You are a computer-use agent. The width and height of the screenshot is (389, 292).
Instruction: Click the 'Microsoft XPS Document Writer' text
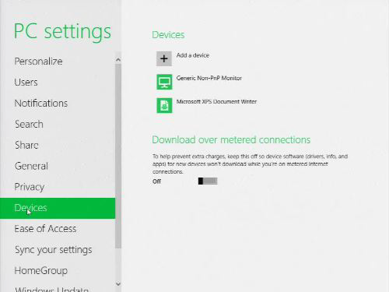216,101
